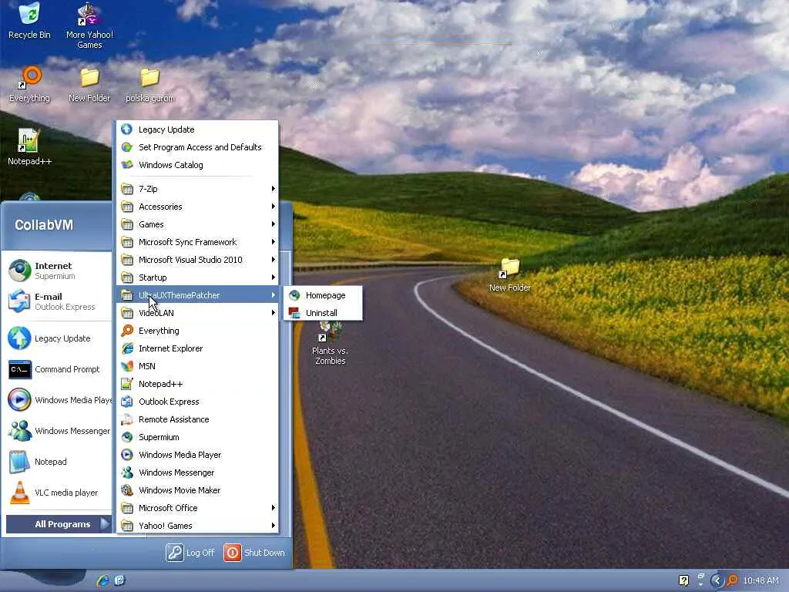Click the Shut Down button
The width and height of the screenshot is (789, 592).
[254, 552]
